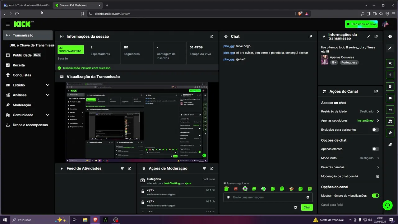Toggle the stream preview widget icon
Image resolution: width=398 pixels, height=224 pixels.
pos(390,63)
